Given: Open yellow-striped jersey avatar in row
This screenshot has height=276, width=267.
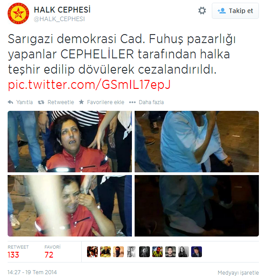Looking at the screenshot, I should (x=158, y=252).
